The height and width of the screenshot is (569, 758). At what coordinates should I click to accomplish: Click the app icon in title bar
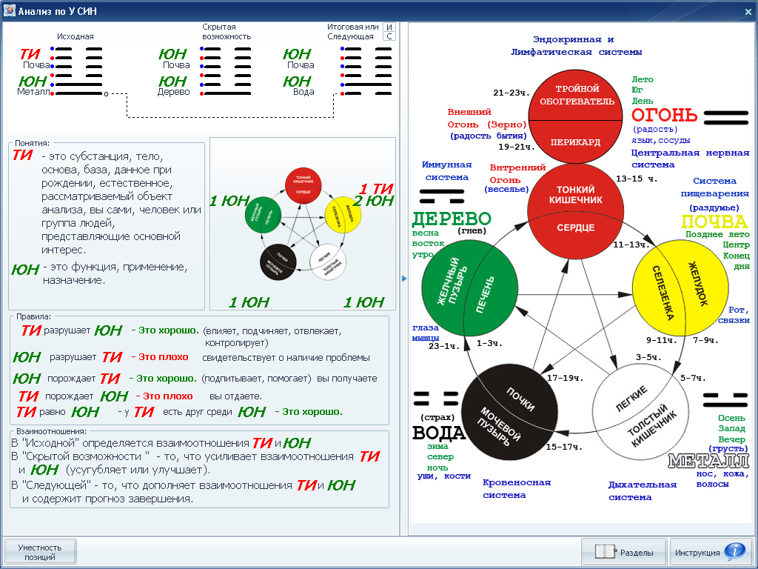pos(10,11)
